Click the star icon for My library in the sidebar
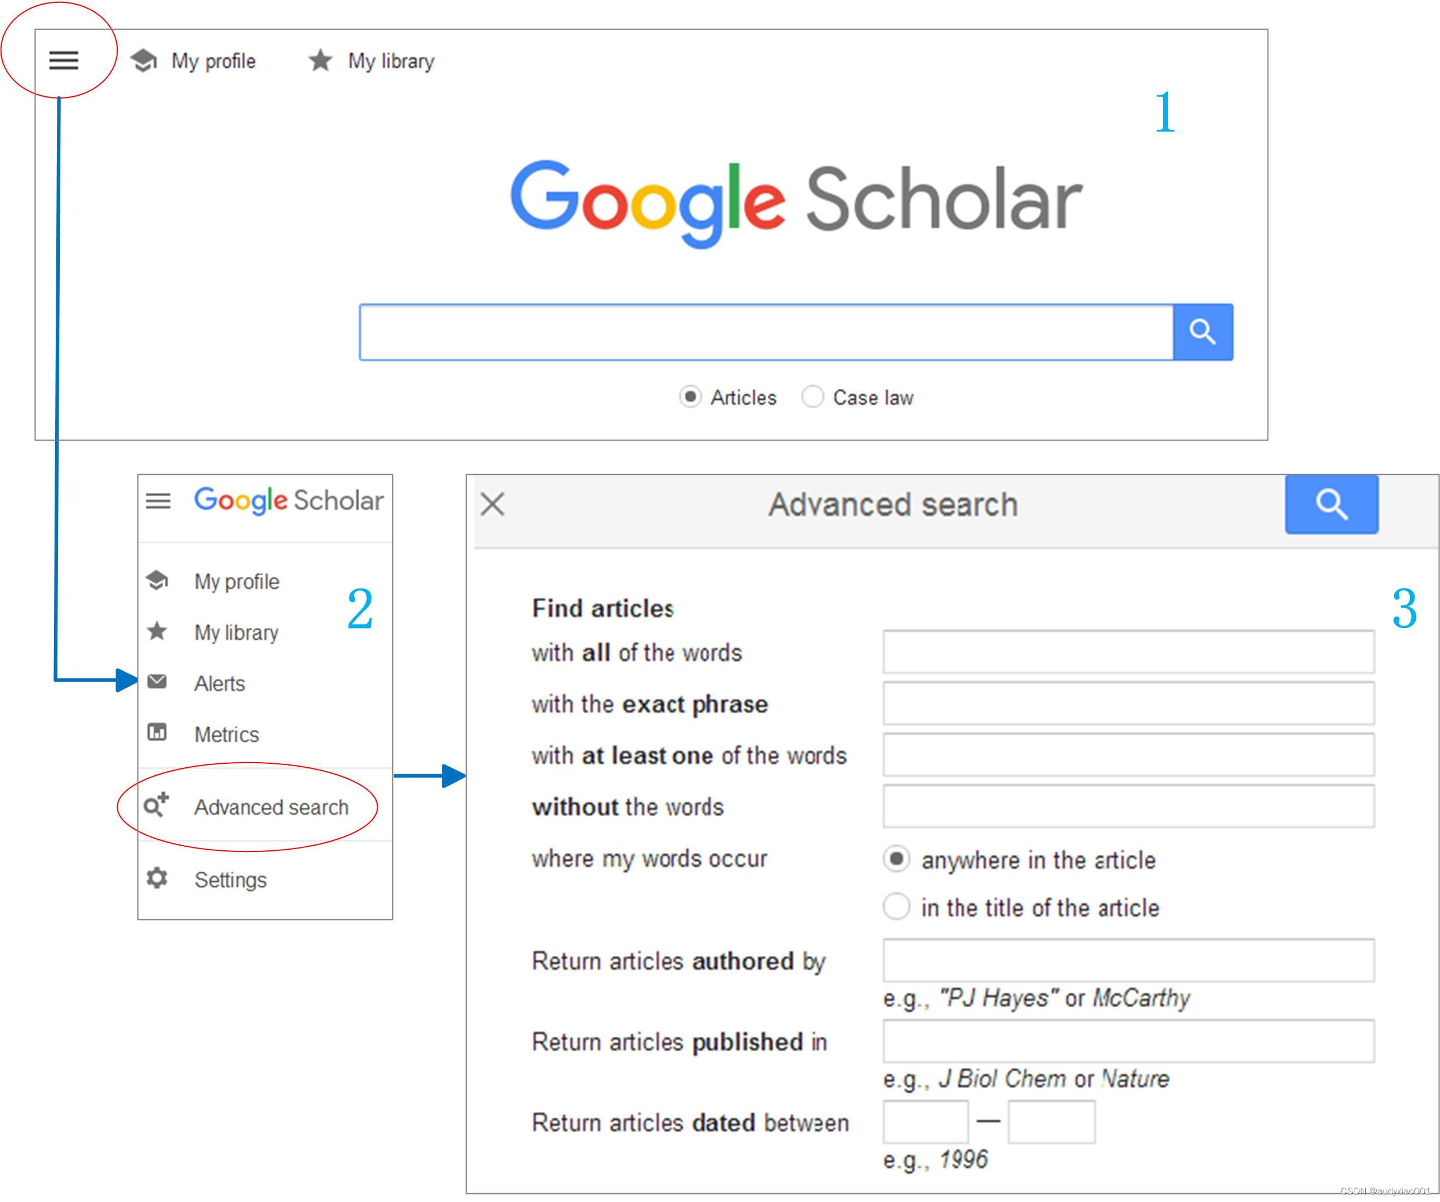 (157, 631)
